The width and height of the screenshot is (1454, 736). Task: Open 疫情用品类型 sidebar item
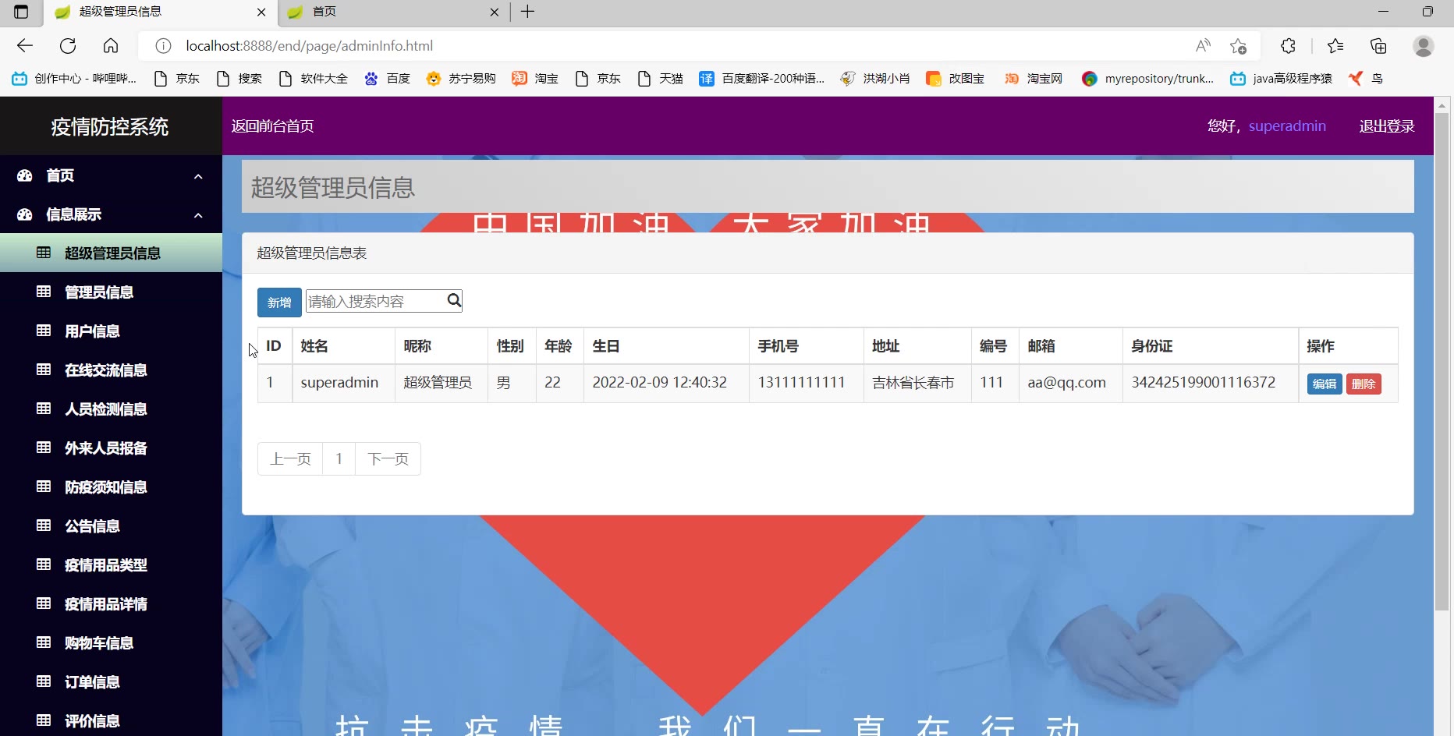[111, 564]
